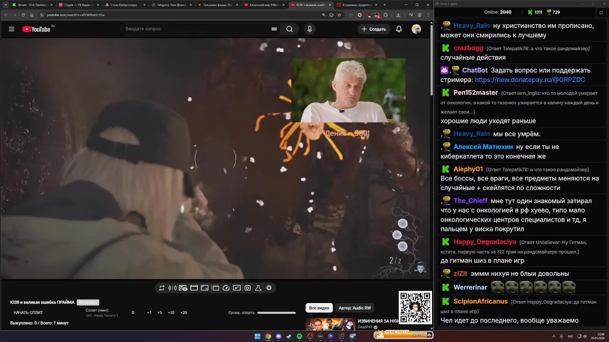
Task: Click the Создать button
Action: [x=374, y=29]
